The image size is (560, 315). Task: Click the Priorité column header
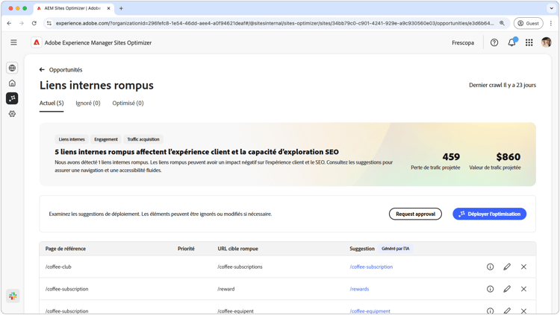pyautogui.click(x=186, y=249)
